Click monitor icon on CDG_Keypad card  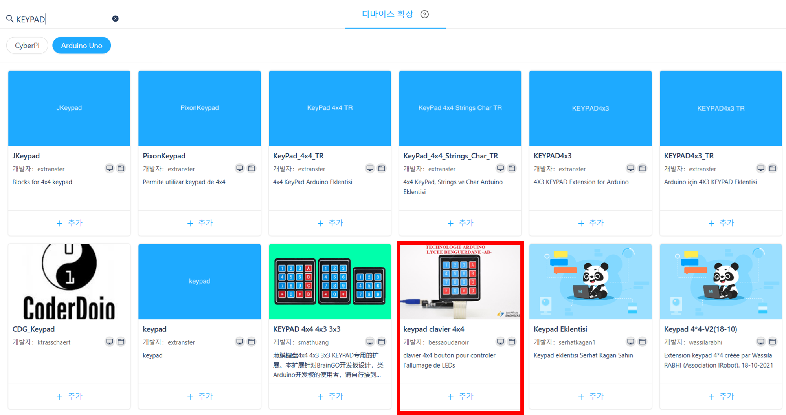[109, 342]
